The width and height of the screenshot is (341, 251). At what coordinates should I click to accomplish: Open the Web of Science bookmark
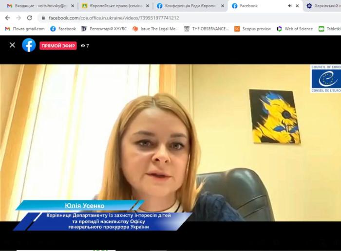pyautogui.click(x=295, y=29)
